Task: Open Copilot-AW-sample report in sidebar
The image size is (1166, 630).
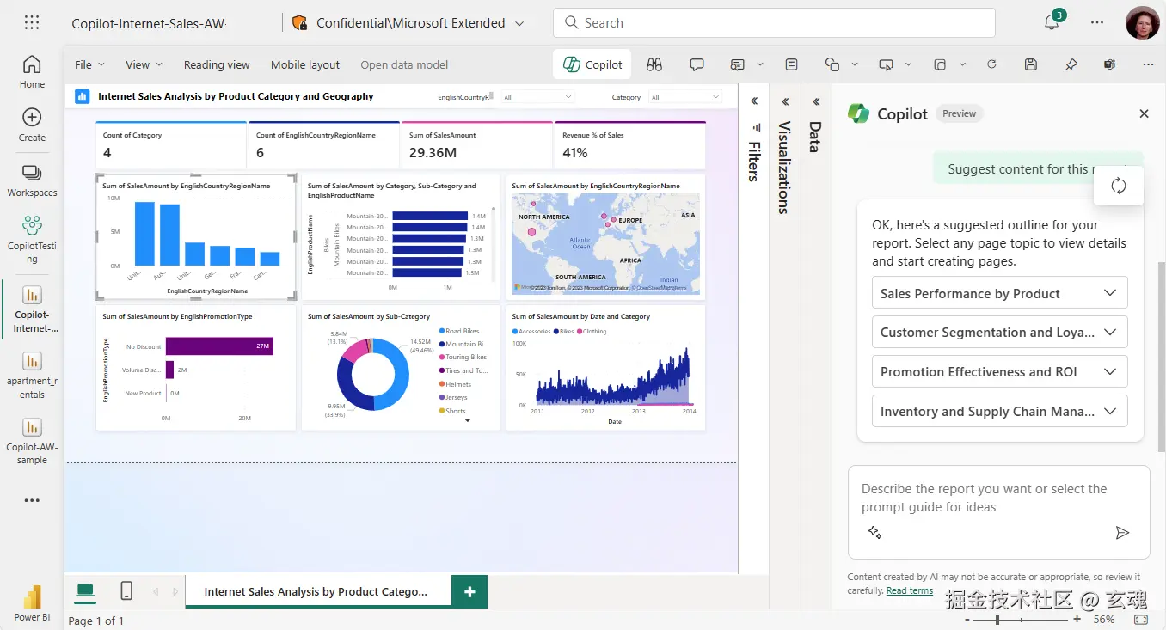Action: pos(32,441)
